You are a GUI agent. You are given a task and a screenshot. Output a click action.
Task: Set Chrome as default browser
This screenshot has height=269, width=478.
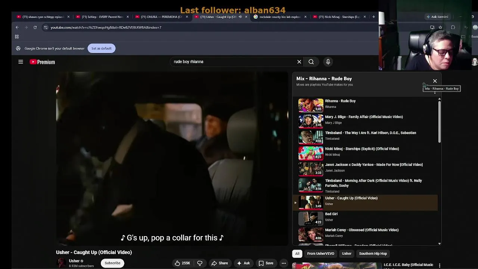click(x=101, y=48)
